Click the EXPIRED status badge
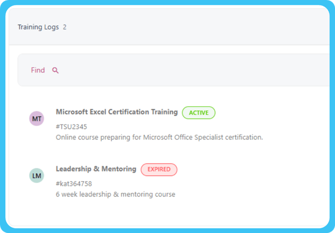Viewport: 335px width, 233px height. coord(159,169)
